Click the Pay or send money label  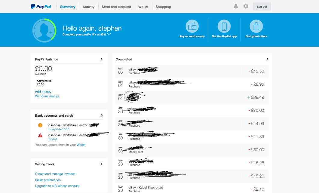click(x=192, y=36)
